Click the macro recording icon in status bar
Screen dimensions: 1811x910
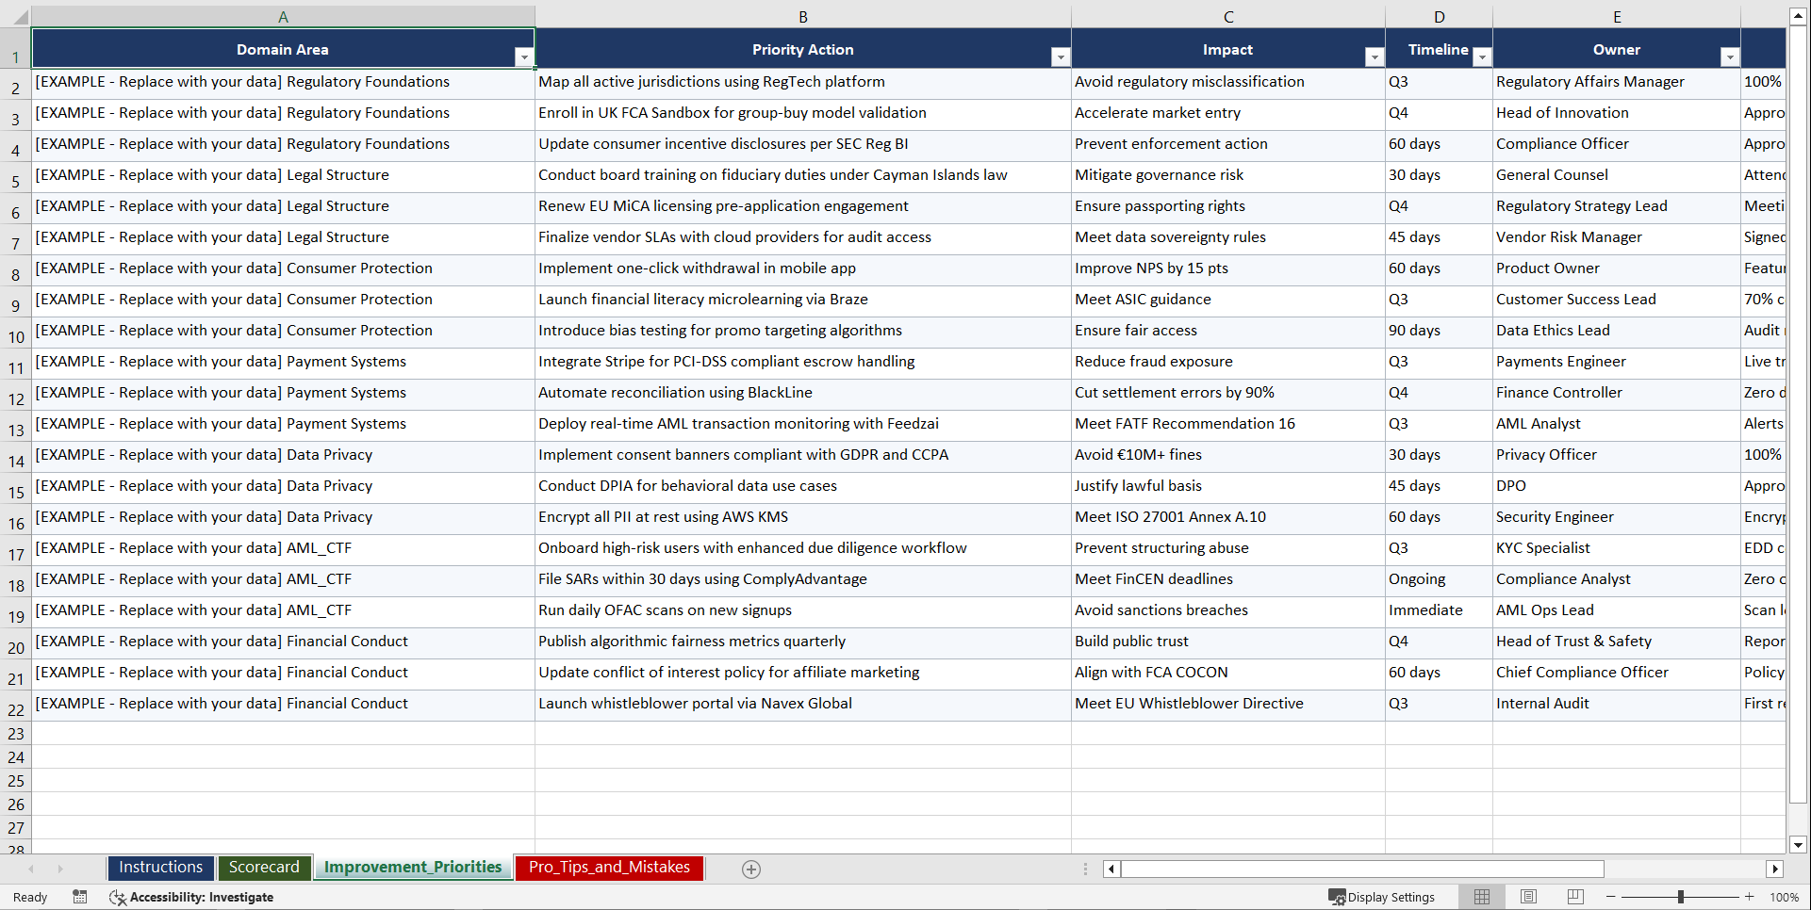pyautogui.click(x=80, y=897)
